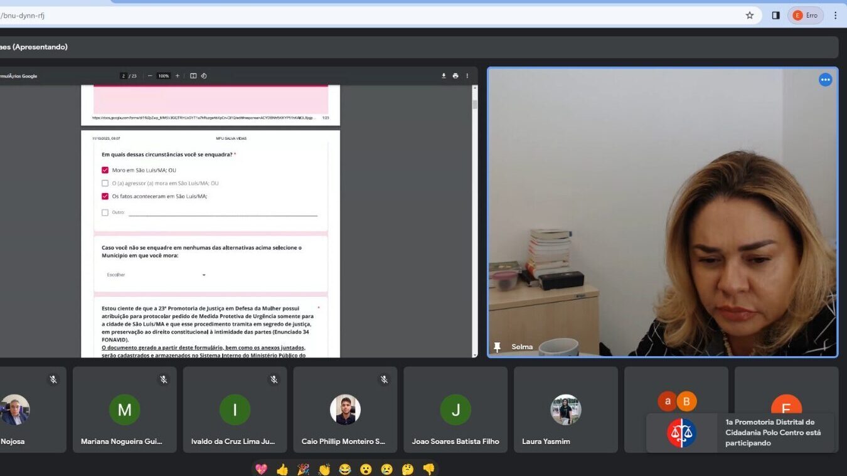Send a thumbs up reaction

[282, 469]
